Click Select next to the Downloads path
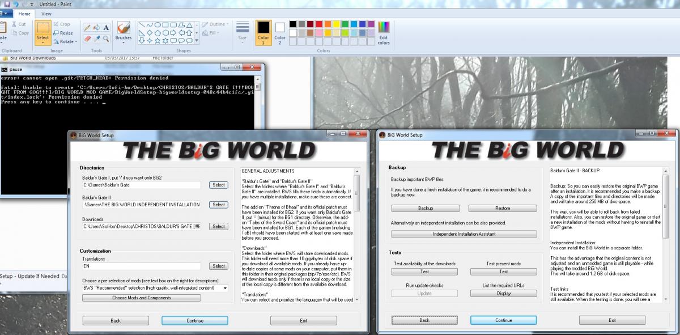The image size is (680, 335). (x=219, y=226)
